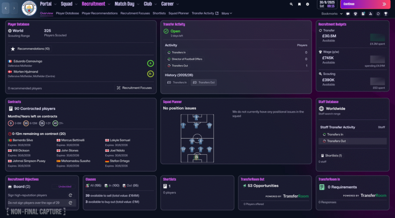Go back using the left arrow button
Image resolution: width=395 pixels, height=218 pixels.
6,8
